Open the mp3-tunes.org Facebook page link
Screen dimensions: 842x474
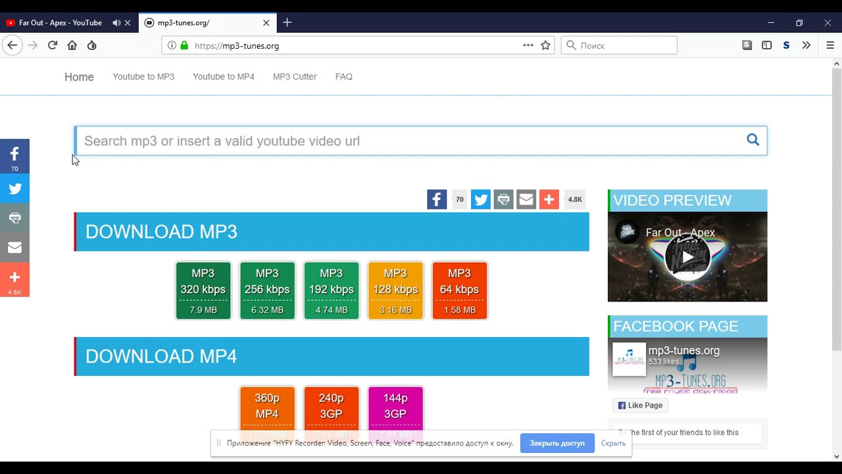[683, 351]
